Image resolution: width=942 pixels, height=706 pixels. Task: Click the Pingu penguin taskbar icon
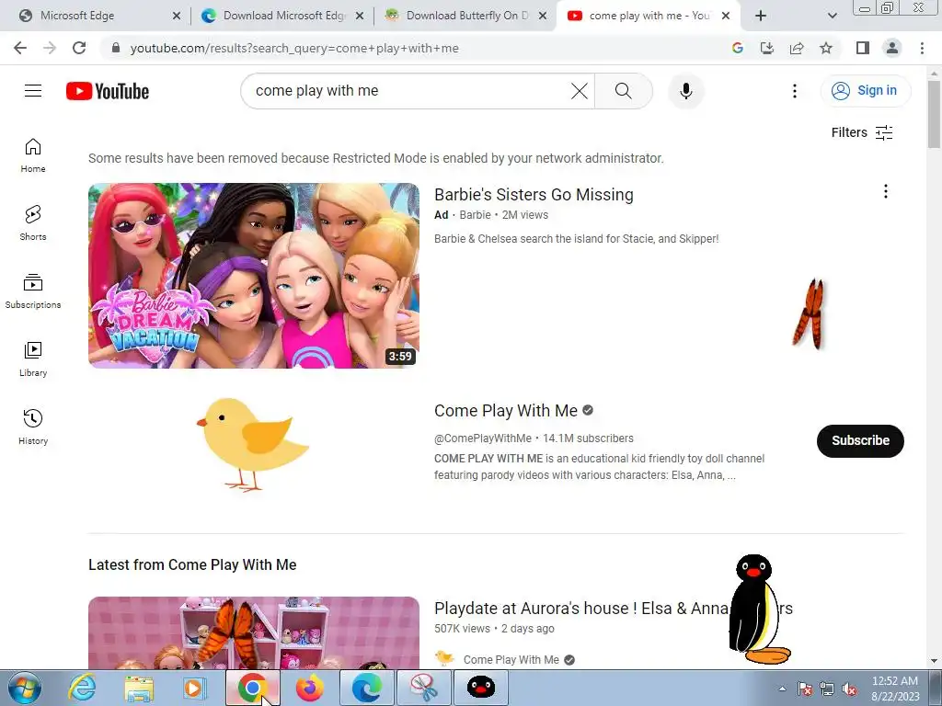(480, 688)
